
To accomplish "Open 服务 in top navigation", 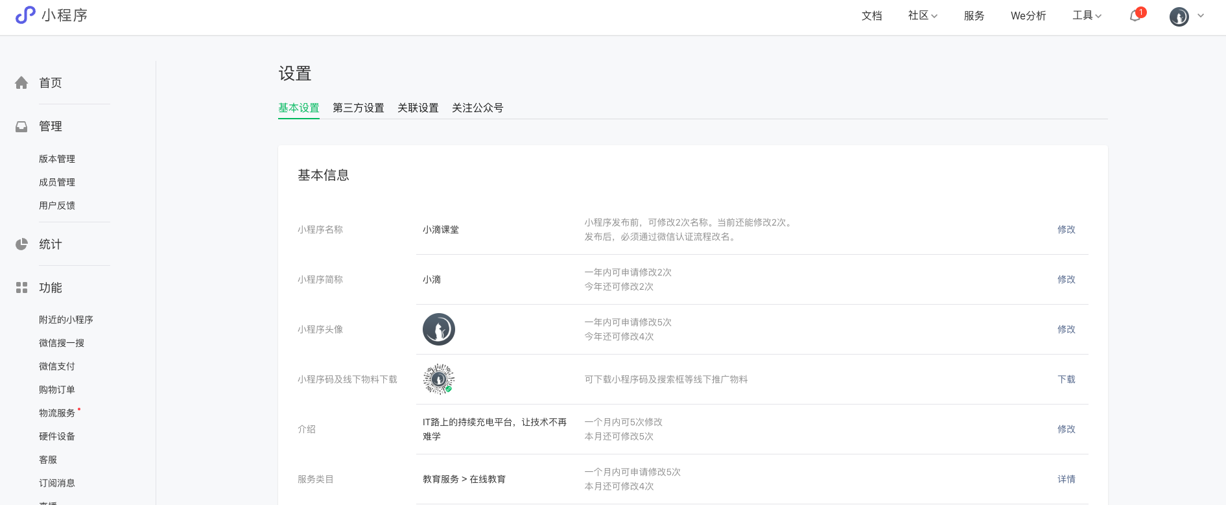I will pos(974,16).
